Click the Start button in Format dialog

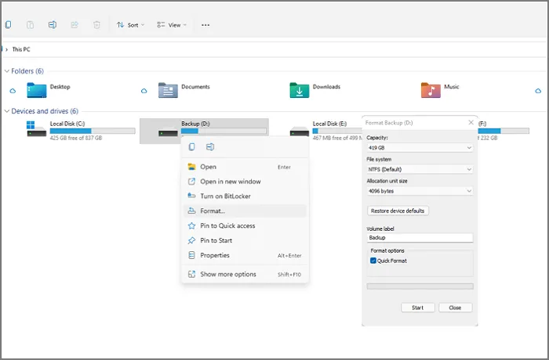tap(417, 308)
